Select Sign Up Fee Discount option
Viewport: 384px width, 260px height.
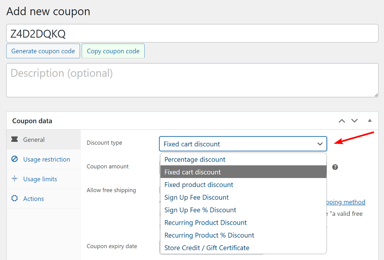tap(196, 197)
